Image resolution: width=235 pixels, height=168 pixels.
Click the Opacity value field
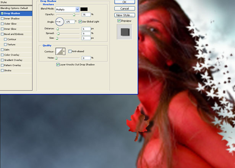[x=86, y=14]
